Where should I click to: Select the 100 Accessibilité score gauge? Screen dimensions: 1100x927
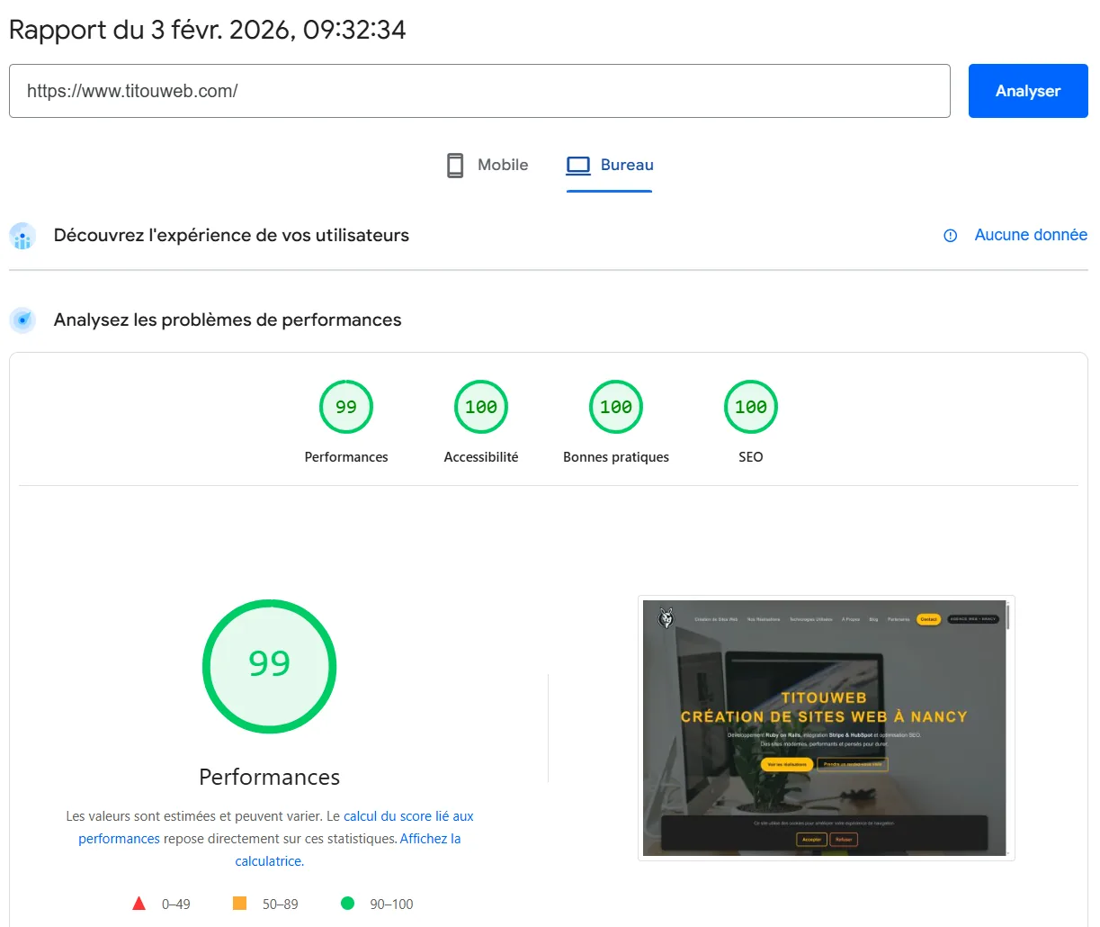480,407
